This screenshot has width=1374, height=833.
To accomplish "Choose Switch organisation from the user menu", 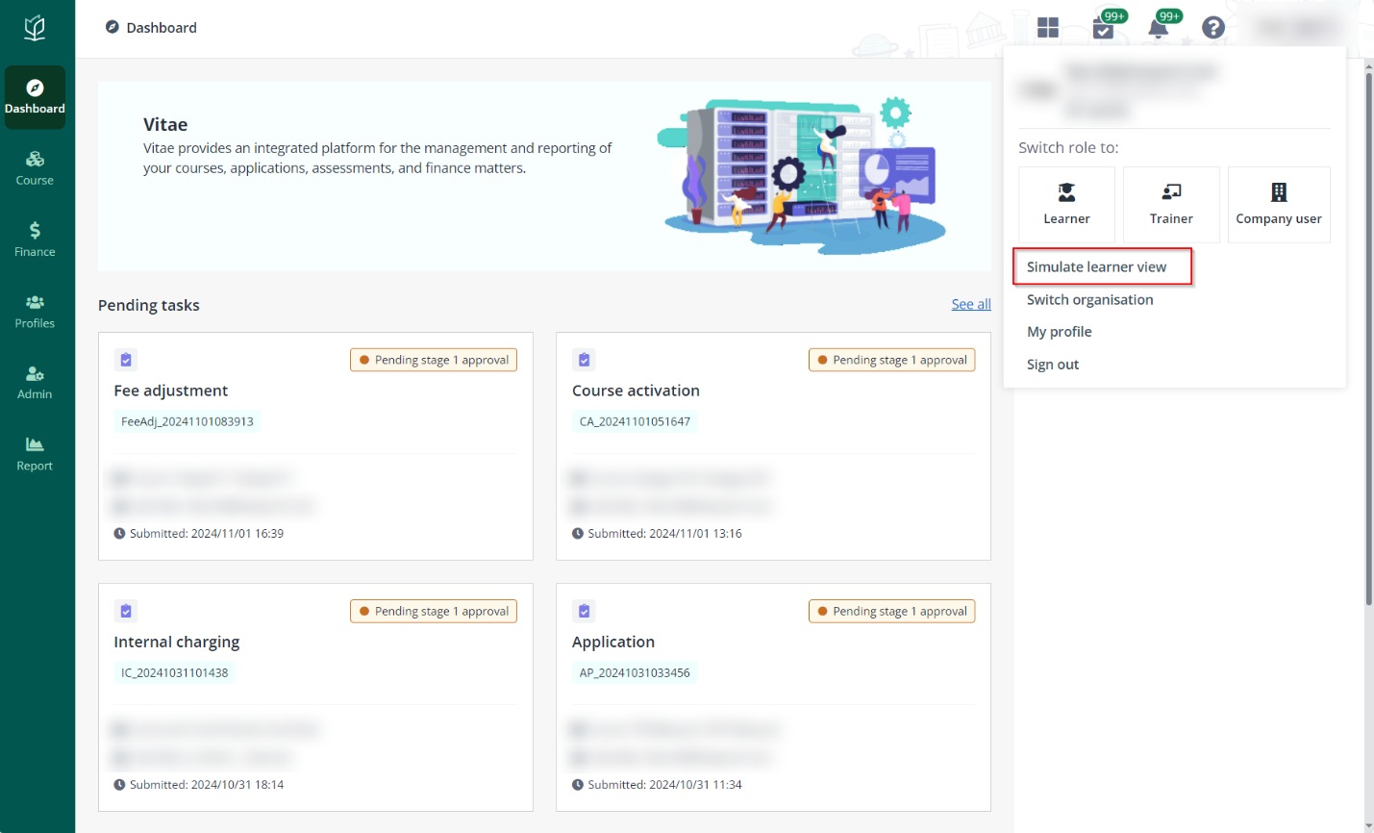I will pos(1089,299).
